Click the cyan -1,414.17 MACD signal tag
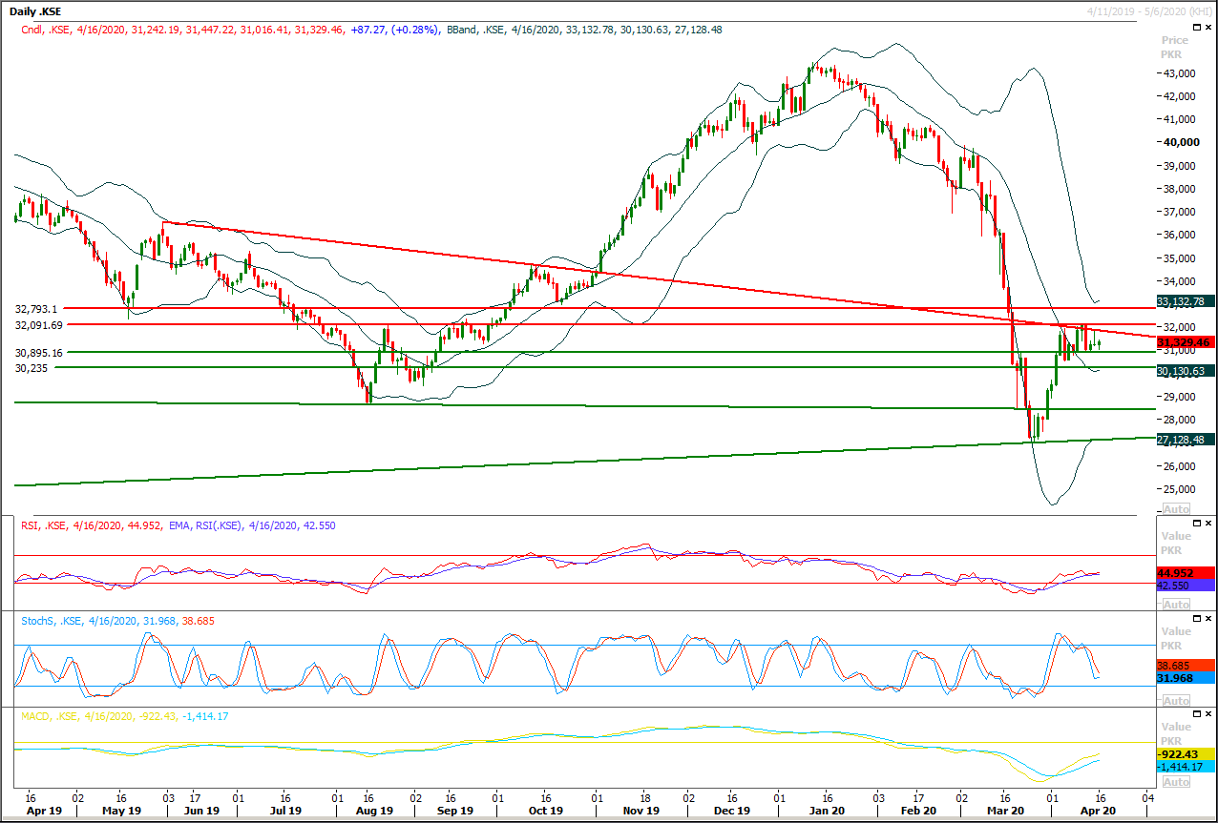Viewport: 1218px width, 823px height. (x=1185, y=766)
